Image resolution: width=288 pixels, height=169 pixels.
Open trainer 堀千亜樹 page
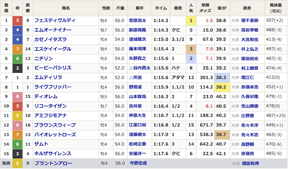pyautogui.click(x=250, y=21)
